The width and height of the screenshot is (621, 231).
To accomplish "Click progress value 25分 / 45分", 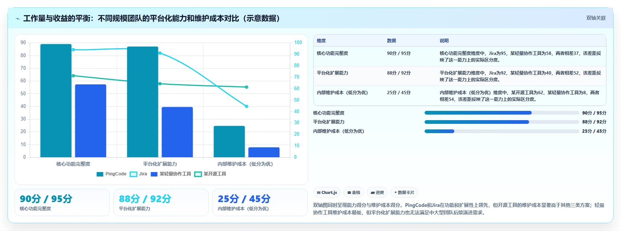I will coord(594,131).
